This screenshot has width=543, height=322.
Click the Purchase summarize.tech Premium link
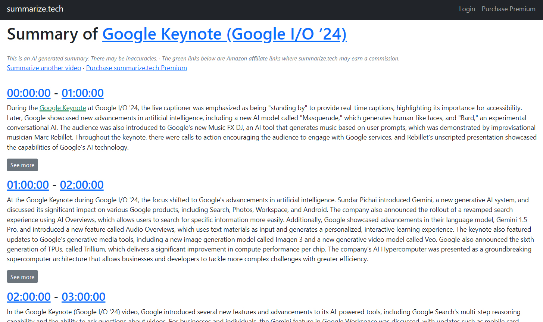(136, 68)
